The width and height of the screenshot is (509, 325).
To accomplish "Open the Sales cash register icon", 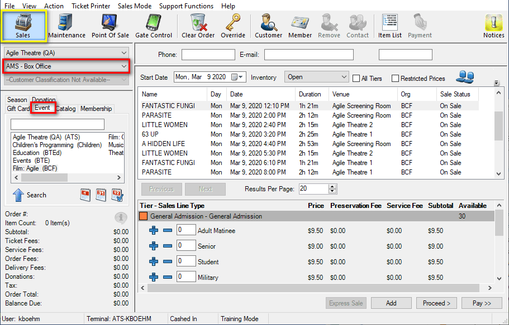I will point(23,26).
